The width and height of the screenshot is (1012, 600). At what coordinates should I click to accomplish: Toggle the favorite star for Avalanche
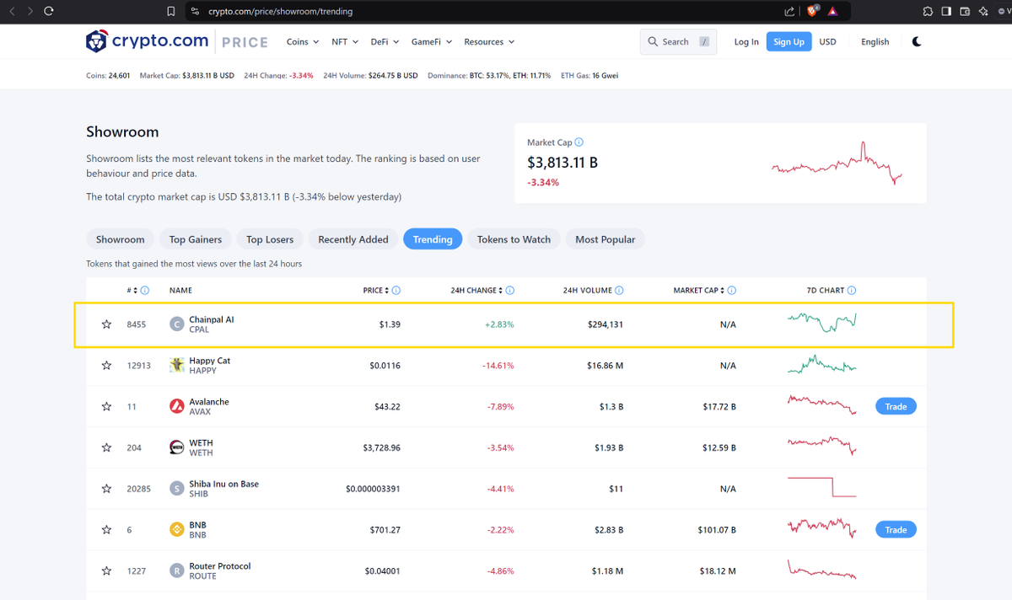click(x=106, y=406)
